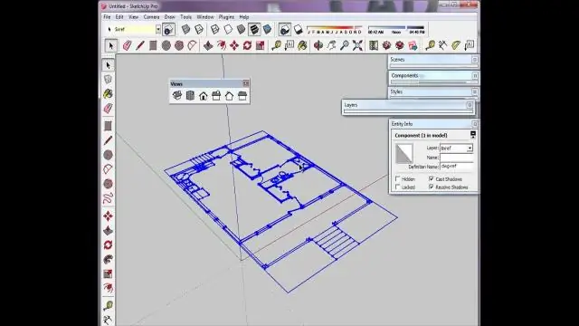Expand the Layers panel
Screen dimensions: 579x326
(470, 105)
